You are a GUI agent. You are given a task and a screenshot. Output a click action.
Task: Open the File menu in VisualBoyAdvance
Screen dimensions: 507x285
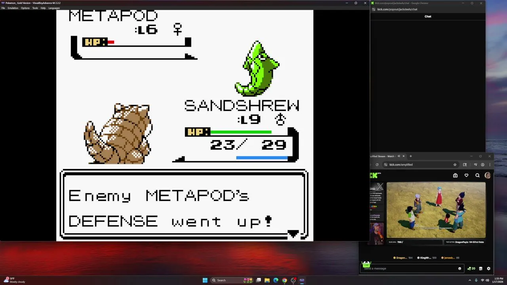click(3, 8)
